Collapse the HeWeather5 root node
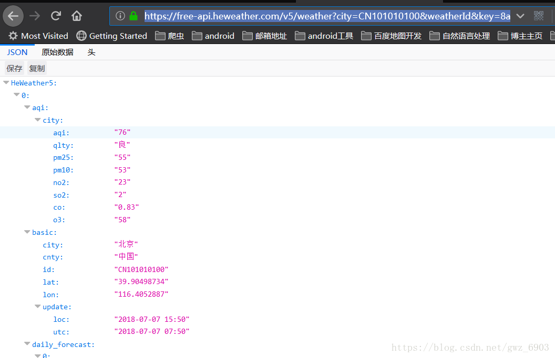This screenshot has width=555, height=358. 6,83
